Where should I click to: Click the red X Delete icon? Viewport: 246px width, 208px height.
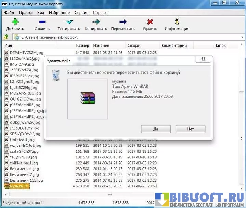tap(150, 22)
